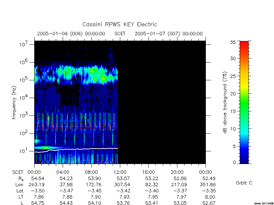Viewport: 274px width, 205px height.
Task: Click the 'SCET' label above the plot
Action: coord(120,33)
